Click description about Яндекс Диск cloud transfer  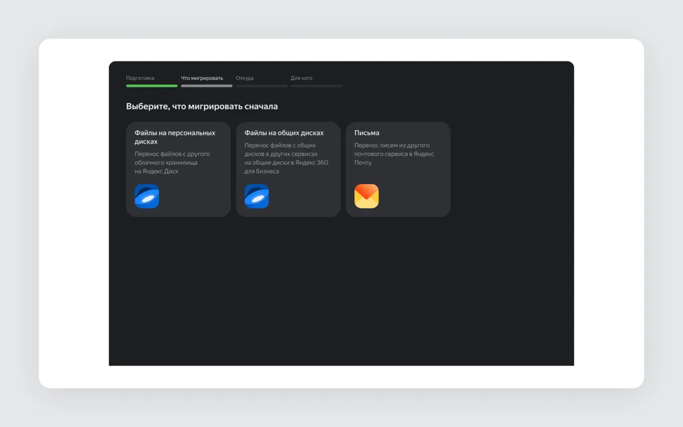[172, 163]
